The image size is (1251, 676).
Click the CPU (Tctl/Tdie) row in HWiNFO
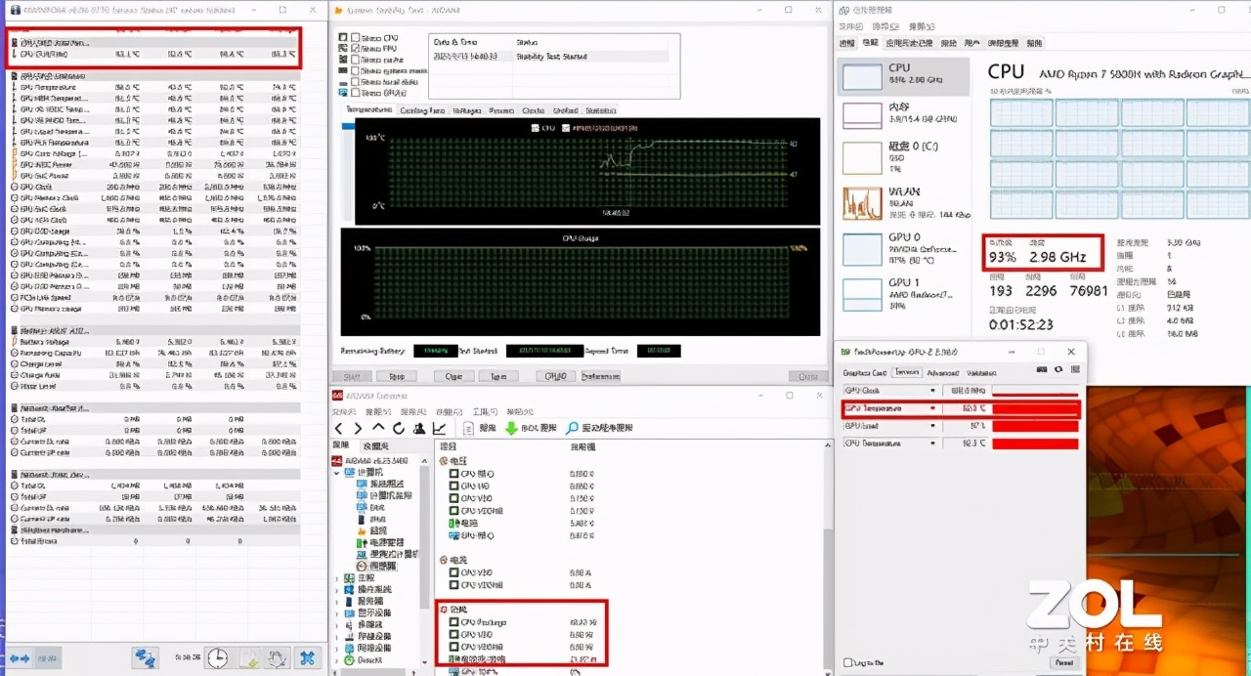[154, 54]
